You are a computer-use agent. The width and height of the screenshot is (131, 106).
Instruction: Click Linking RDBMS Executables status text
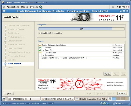coord(50,33)
